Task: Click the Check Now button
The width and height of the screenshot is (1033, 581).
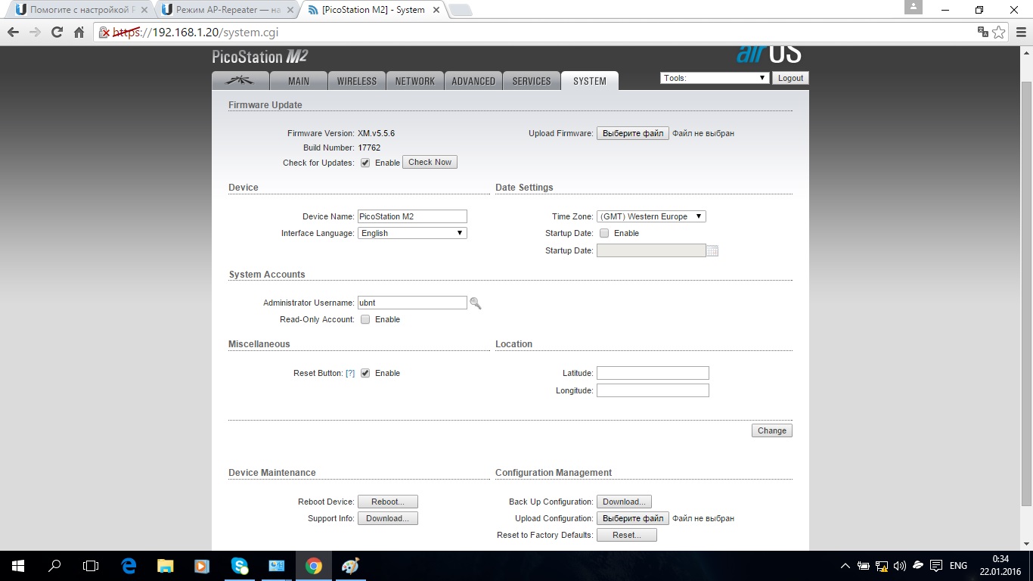Action: pyautogui.click(x=430, y=162)
